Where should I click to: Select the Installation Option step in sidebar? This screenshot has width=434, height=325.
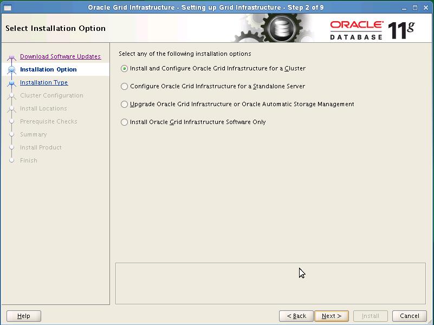(x=48, y=69)
